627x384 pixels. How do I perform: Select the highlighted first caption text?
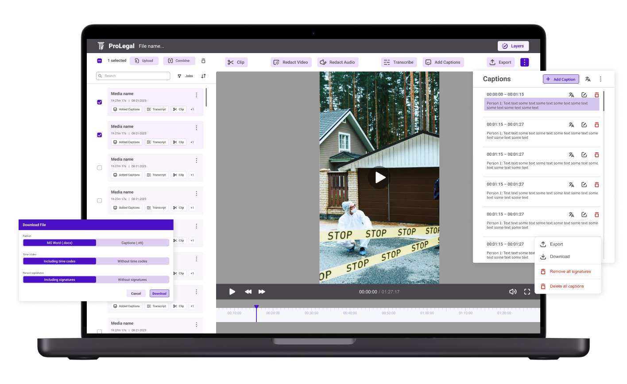pyautogui.click(x=542, y=105)
